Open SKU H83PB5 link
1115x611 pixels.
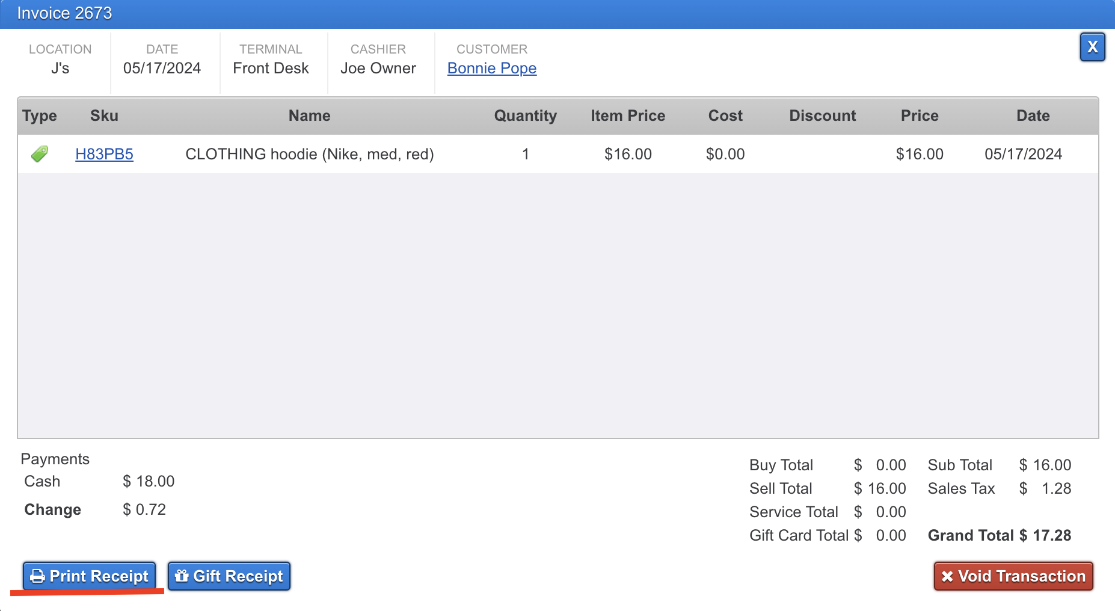pos(104,154)
